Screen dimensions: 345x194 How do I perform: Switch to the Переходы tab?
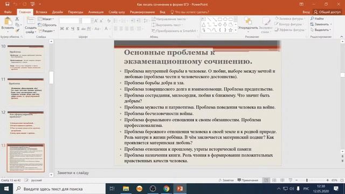click(x=75, y=12)
